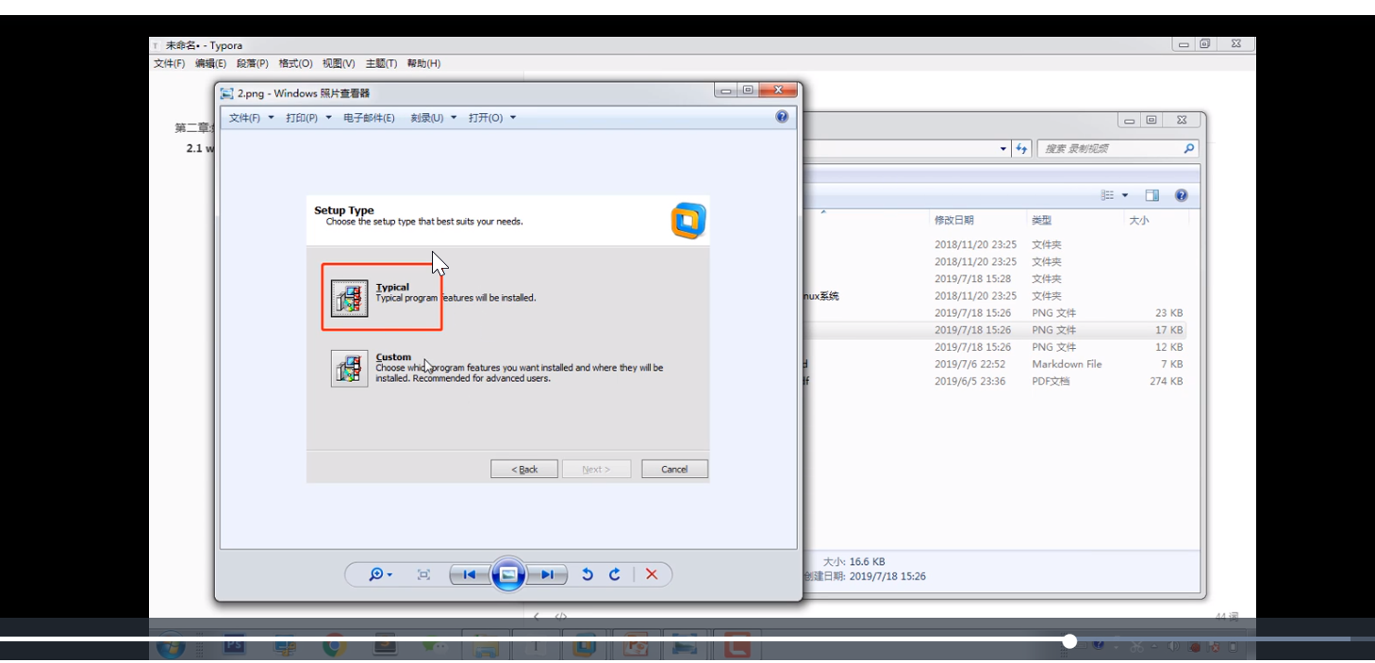Open Typora 格式(O) menu
The width and height of the screenshot is (1375, 663).
295,63
